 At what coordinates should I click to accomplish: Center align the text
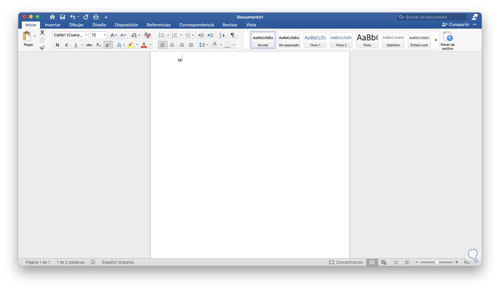172,45
